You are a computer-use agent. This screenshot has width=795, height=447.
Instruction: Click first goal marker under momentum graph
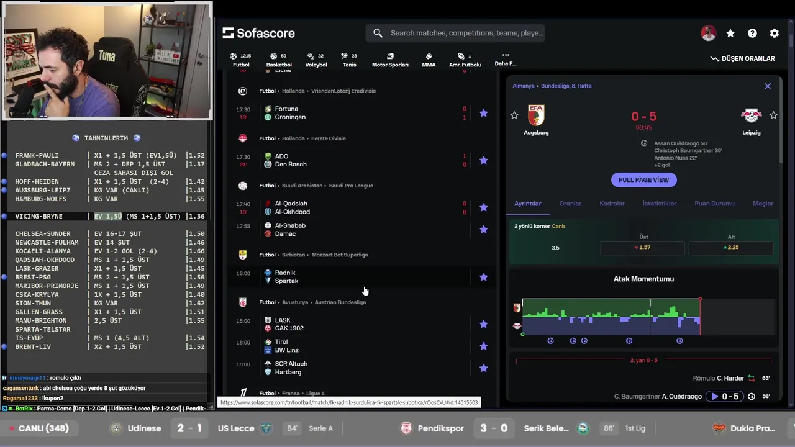[550, 341]
